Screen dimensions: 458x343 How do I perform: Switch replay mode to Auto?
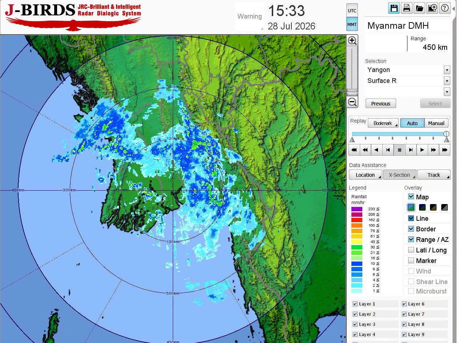tap(412, 123)
